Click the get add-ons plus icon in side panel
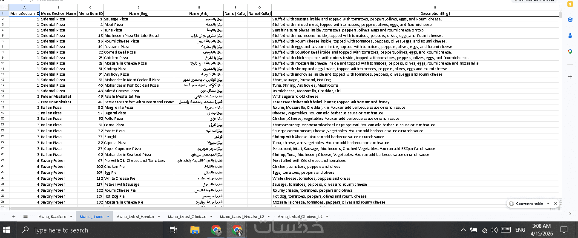Image resolution: width=578 pixels, height=238 pixels. (570, 76)
